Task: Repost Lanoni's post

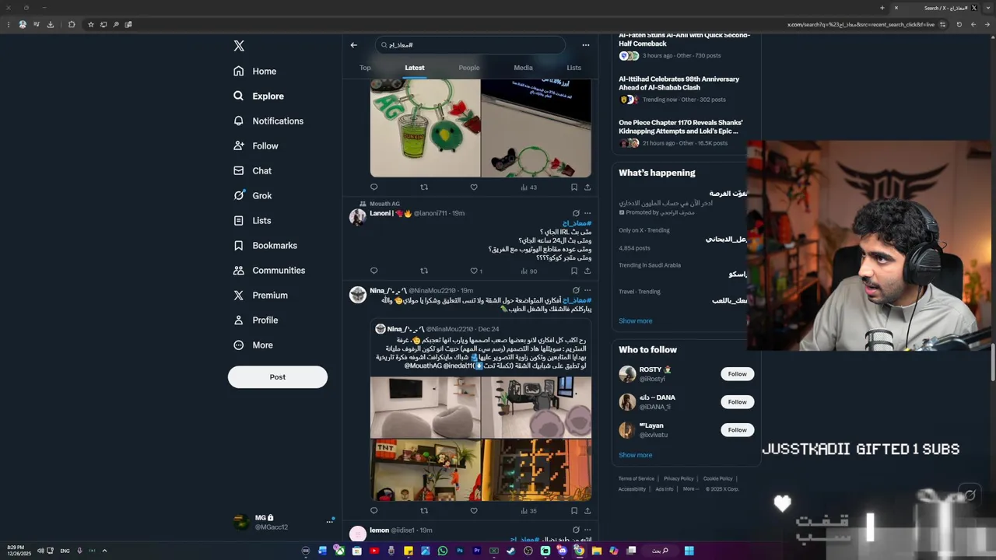Action: click(424, 271)
